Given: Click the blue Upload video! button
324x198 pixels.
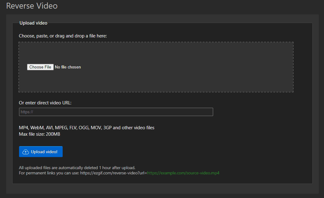Looking at the screenshot, I should coord(41,152).
